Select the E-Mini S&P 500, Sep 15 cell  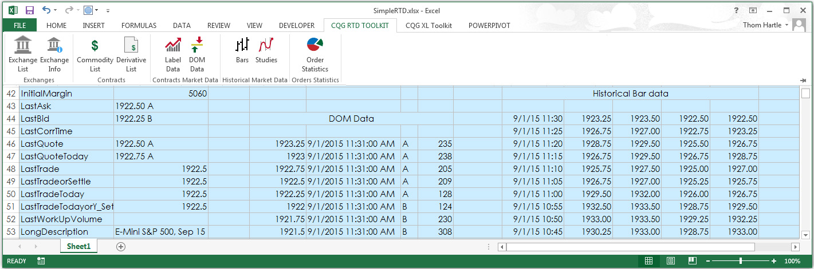coord(161,232)
